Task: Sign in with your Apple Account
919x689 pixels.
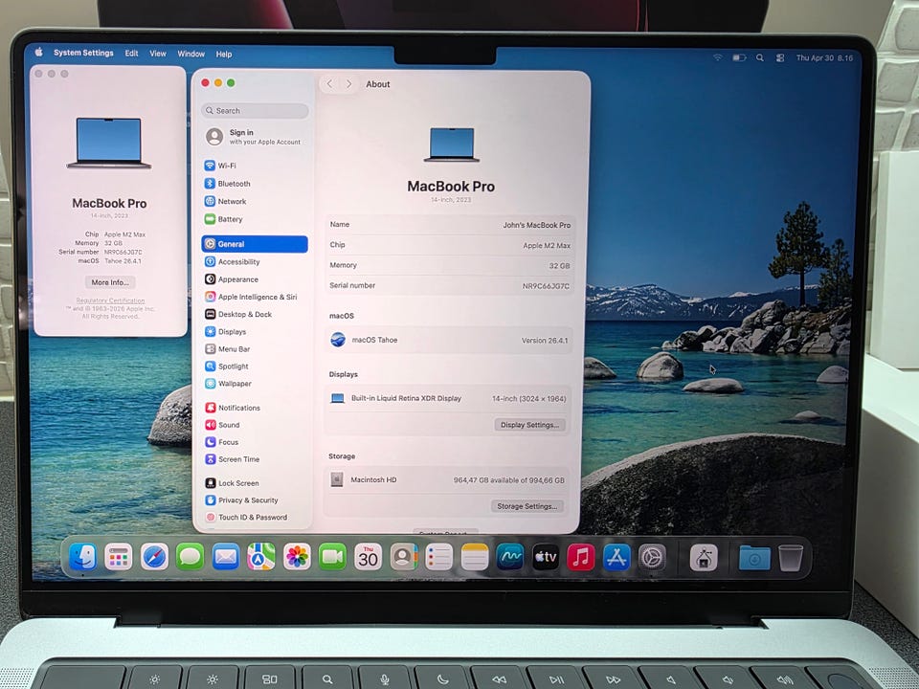Action: tap(253, 137)
